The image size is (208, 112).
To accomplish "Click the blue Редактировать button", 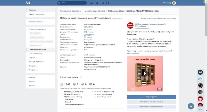I will coord(152,97).
